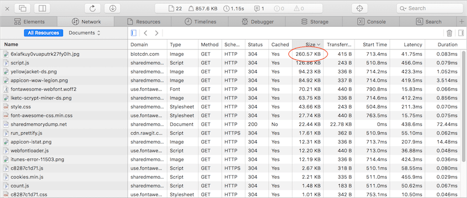This screenshot has width=467, height=198.
Task: Select count.js resource
Action: (230, 186)
